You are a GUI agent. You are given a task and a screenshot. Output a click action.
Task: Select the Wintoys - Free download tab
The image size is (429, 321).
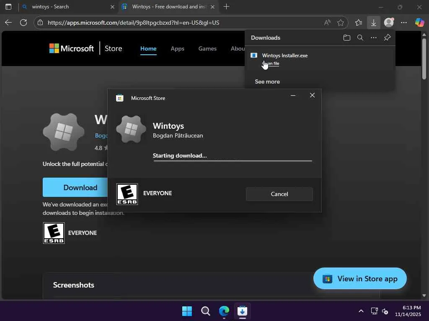(168, 7)
